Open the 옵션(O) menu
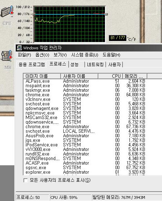This screenshot has width=162, height=201. pos(42,55)
